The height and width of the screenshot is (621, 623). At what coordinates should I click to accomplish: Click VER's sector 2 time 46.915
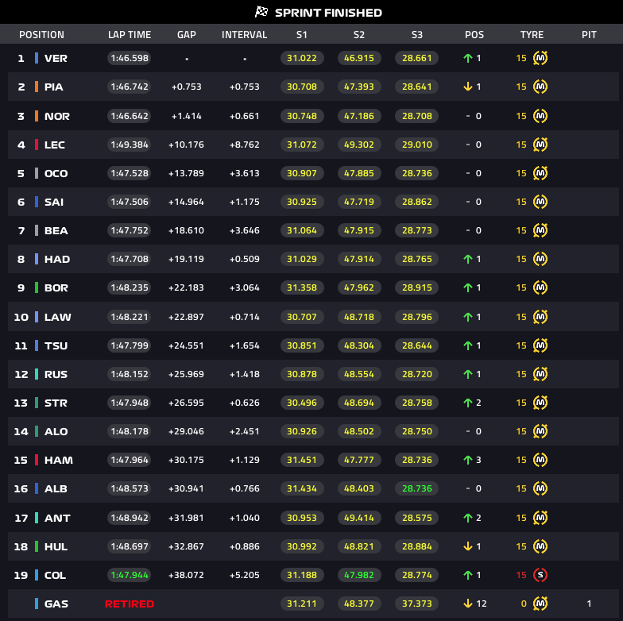click(x=359, y=58)
